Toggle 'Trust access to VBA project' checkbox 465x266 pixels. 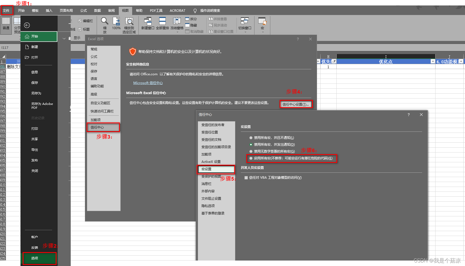pyautogui.click(x=246, y=178)
